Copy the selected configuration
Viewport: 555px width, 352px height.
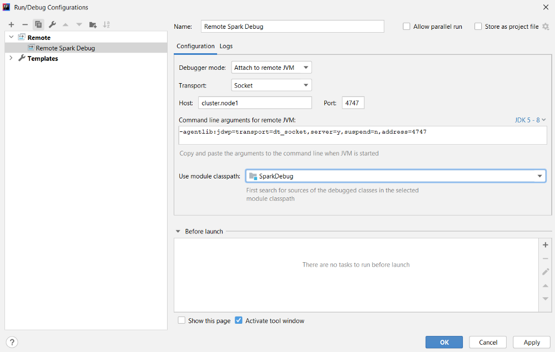[38, 24]
